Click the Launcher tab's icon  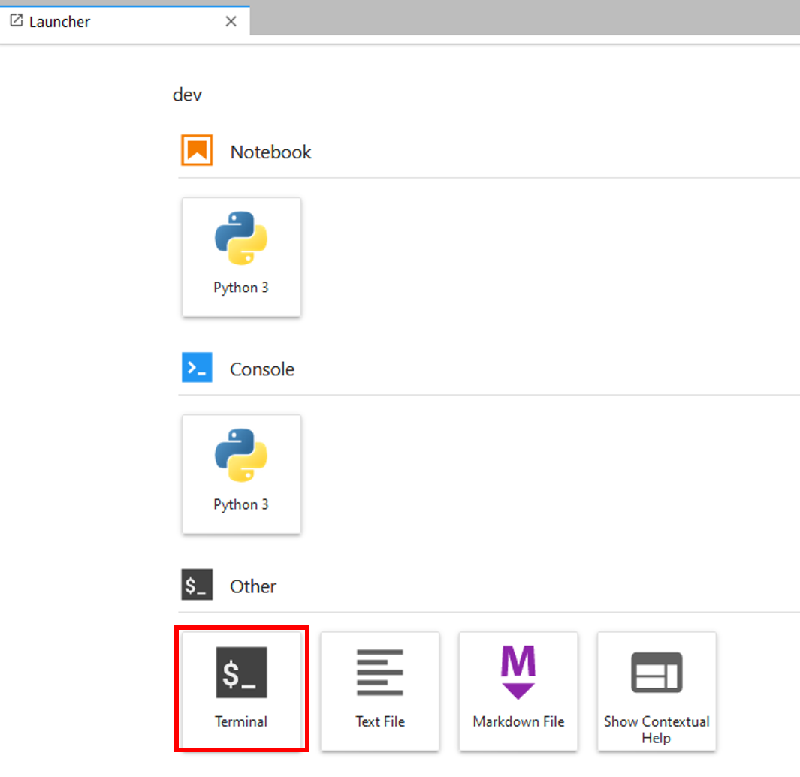click(x=16, y=21)
